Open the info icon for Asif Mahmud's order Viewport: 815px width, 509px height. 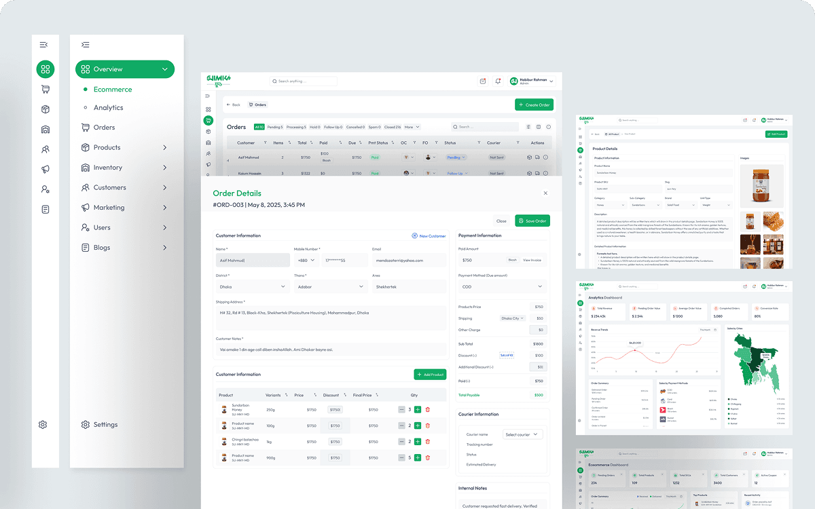(x=546, y=157)
